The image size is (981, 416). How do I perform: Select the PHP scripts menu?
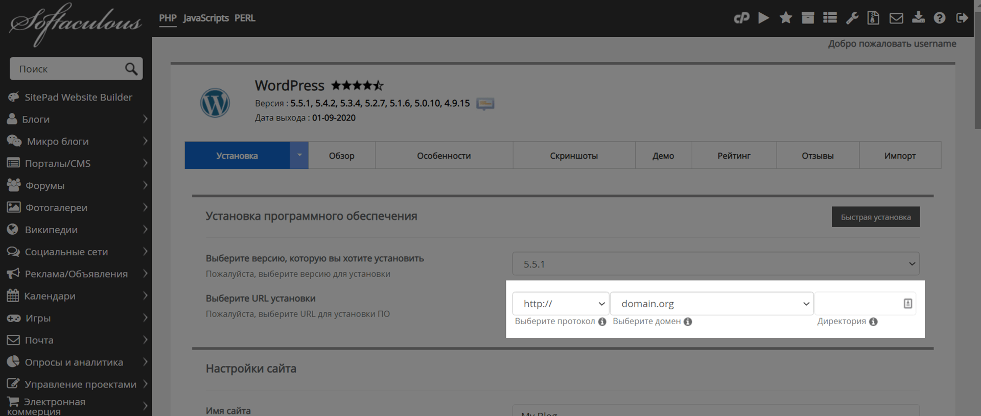point(168,18)
